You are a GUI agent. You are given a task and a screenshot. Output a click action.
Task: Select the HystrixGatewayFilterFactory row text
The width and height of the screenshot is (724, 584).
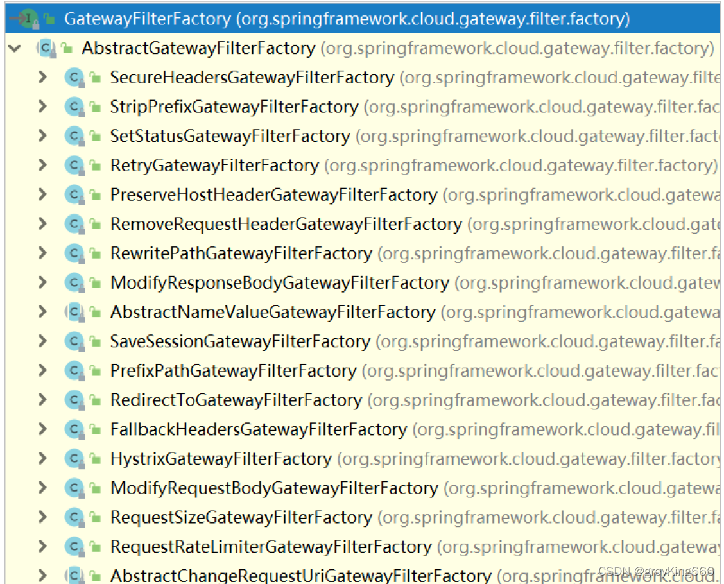pyautogui.click(x=415, y=458)
